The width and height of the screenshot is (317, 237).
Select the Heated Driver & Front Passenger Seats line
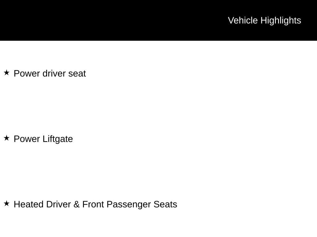coord(95,205)
